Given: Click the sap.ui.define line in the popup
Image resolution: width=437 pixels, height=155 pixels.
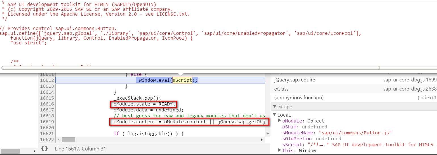Looking at the screenshot, I should (x=180, y=33).
